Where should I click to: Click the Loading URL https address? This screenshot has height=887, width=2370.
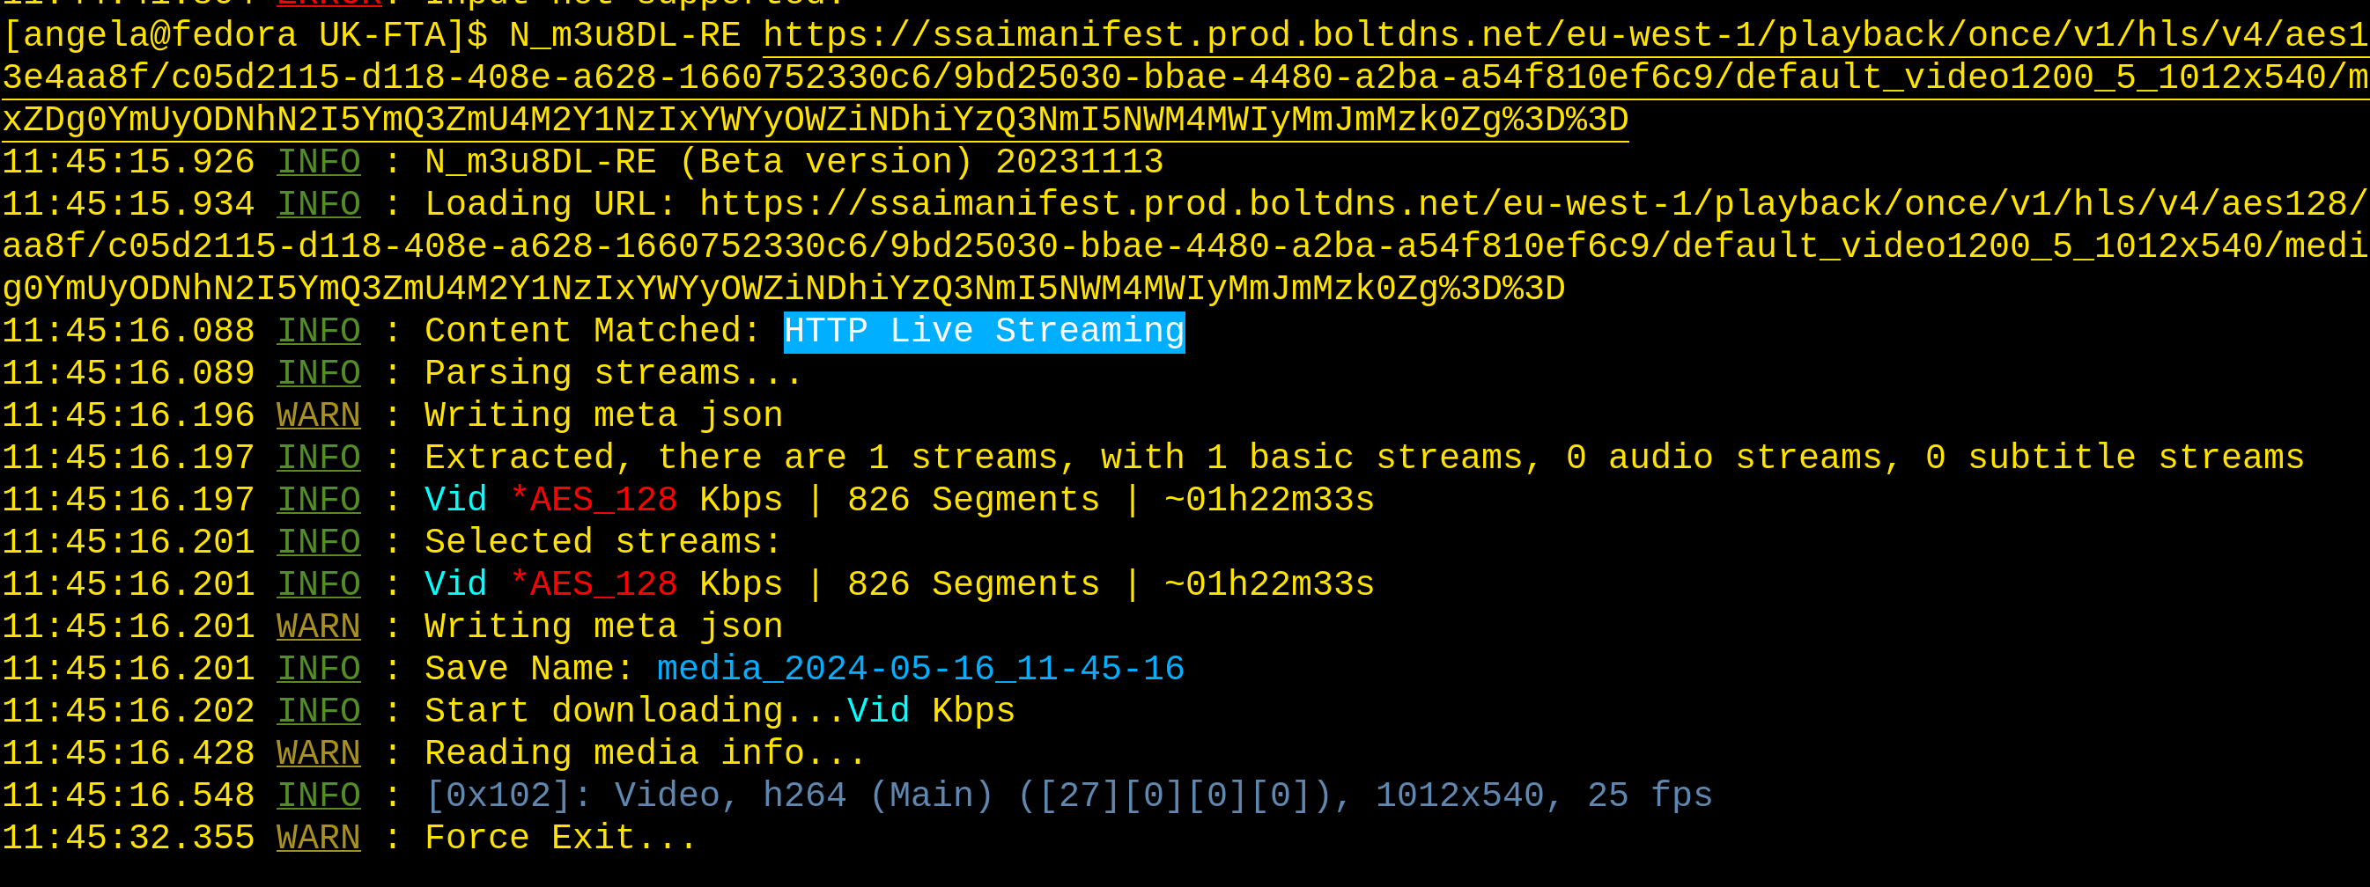pyautogui.click(x=1527, y=205)
